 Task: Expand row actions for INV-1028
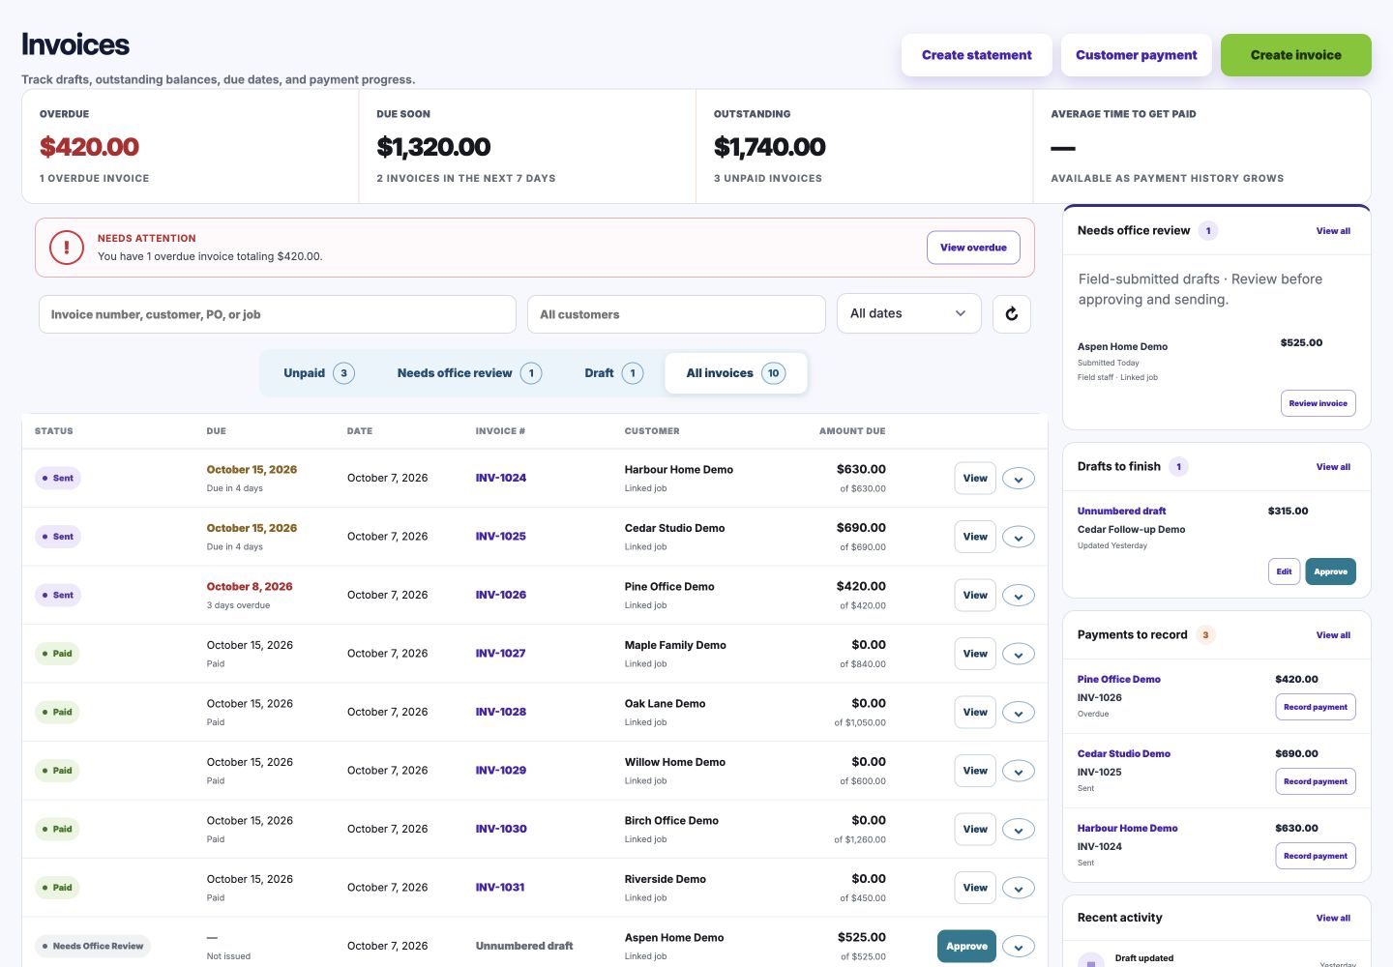pyautogui.click(x=1019, y=713)
